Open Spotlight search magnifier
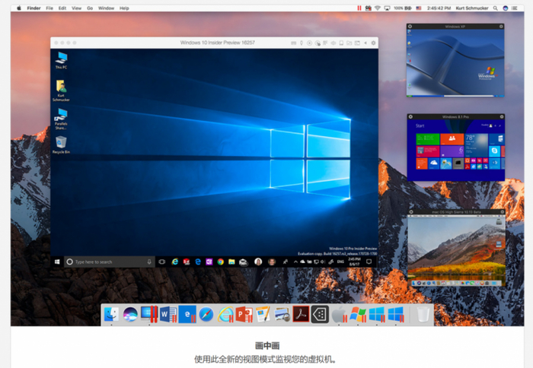 [x=496, y=8]
